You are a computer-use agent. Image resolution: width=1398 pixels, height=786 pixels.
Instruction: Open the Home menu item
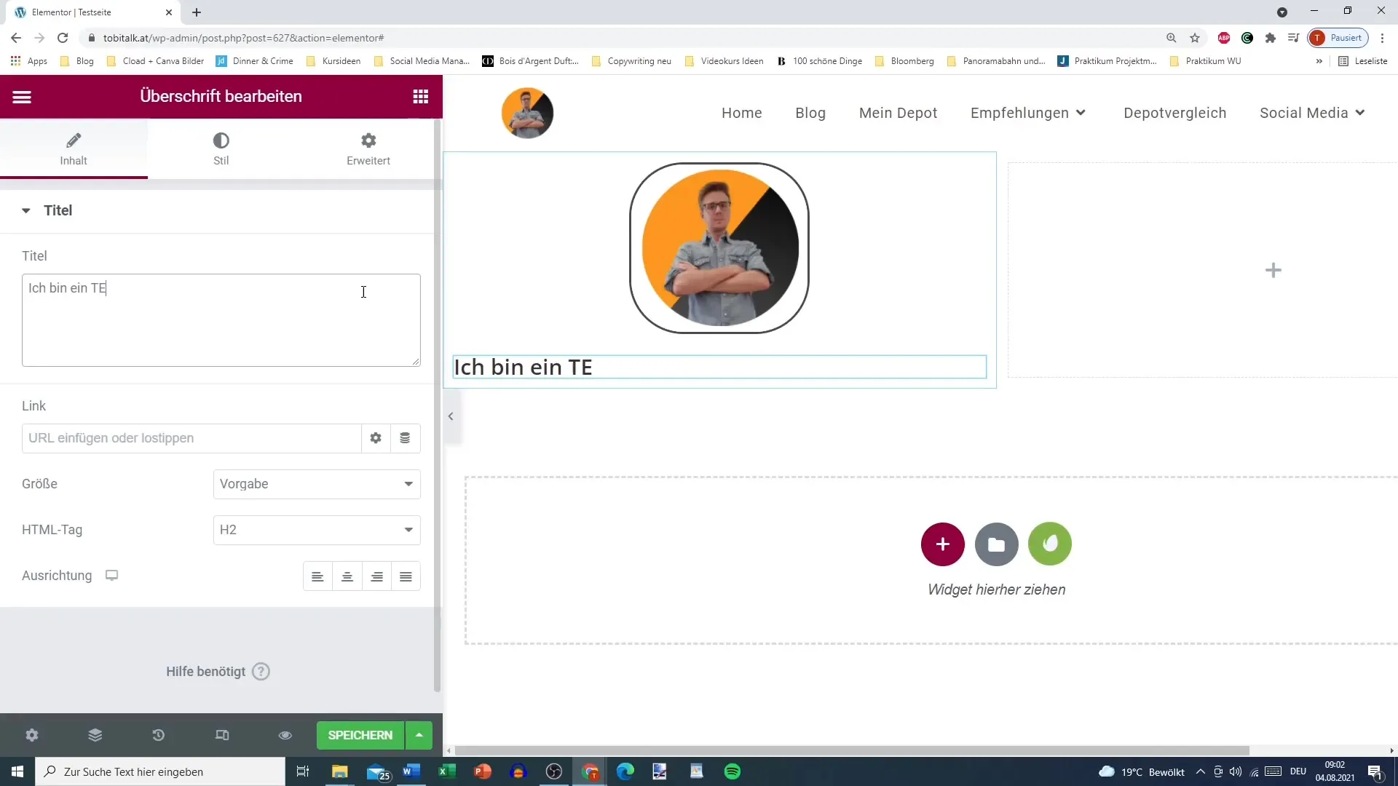[741, 113]
